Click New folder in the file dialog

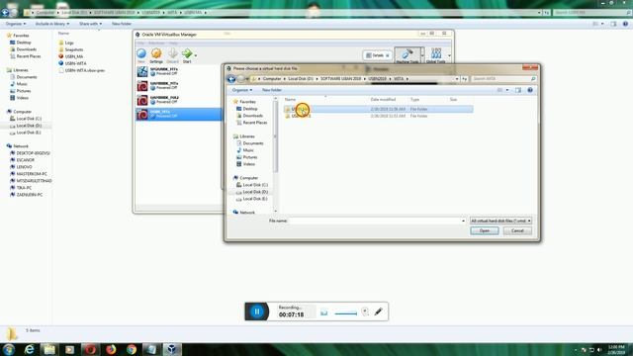pyautogui.click(x=272, y=90)
